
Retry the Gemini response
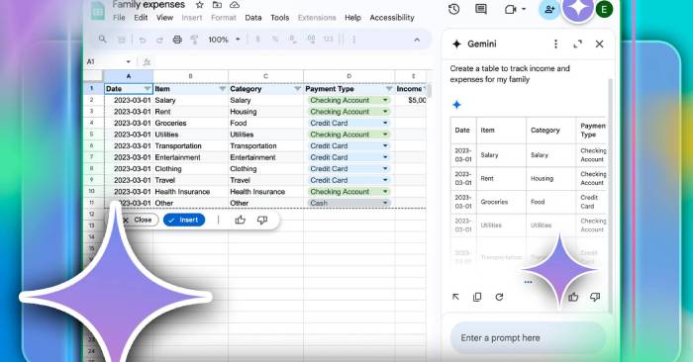(499, 297)
